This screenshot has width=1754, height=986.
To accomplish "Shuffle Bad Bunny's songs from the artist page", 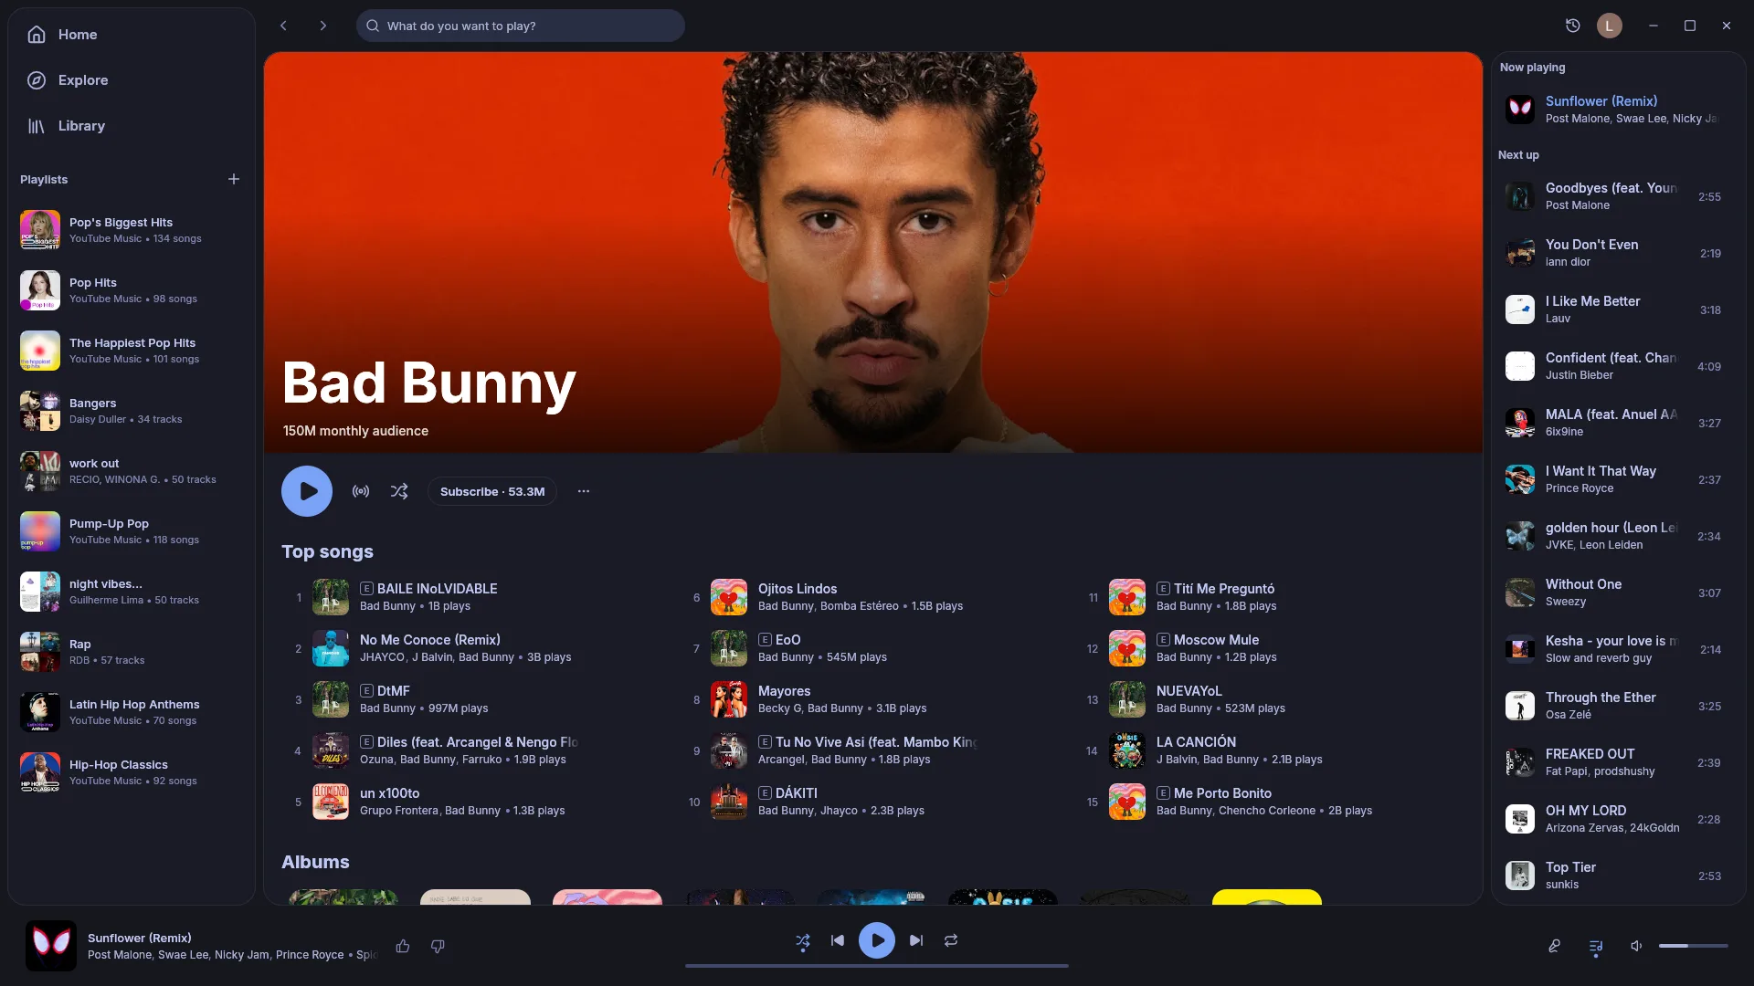I will click(399, 491).
